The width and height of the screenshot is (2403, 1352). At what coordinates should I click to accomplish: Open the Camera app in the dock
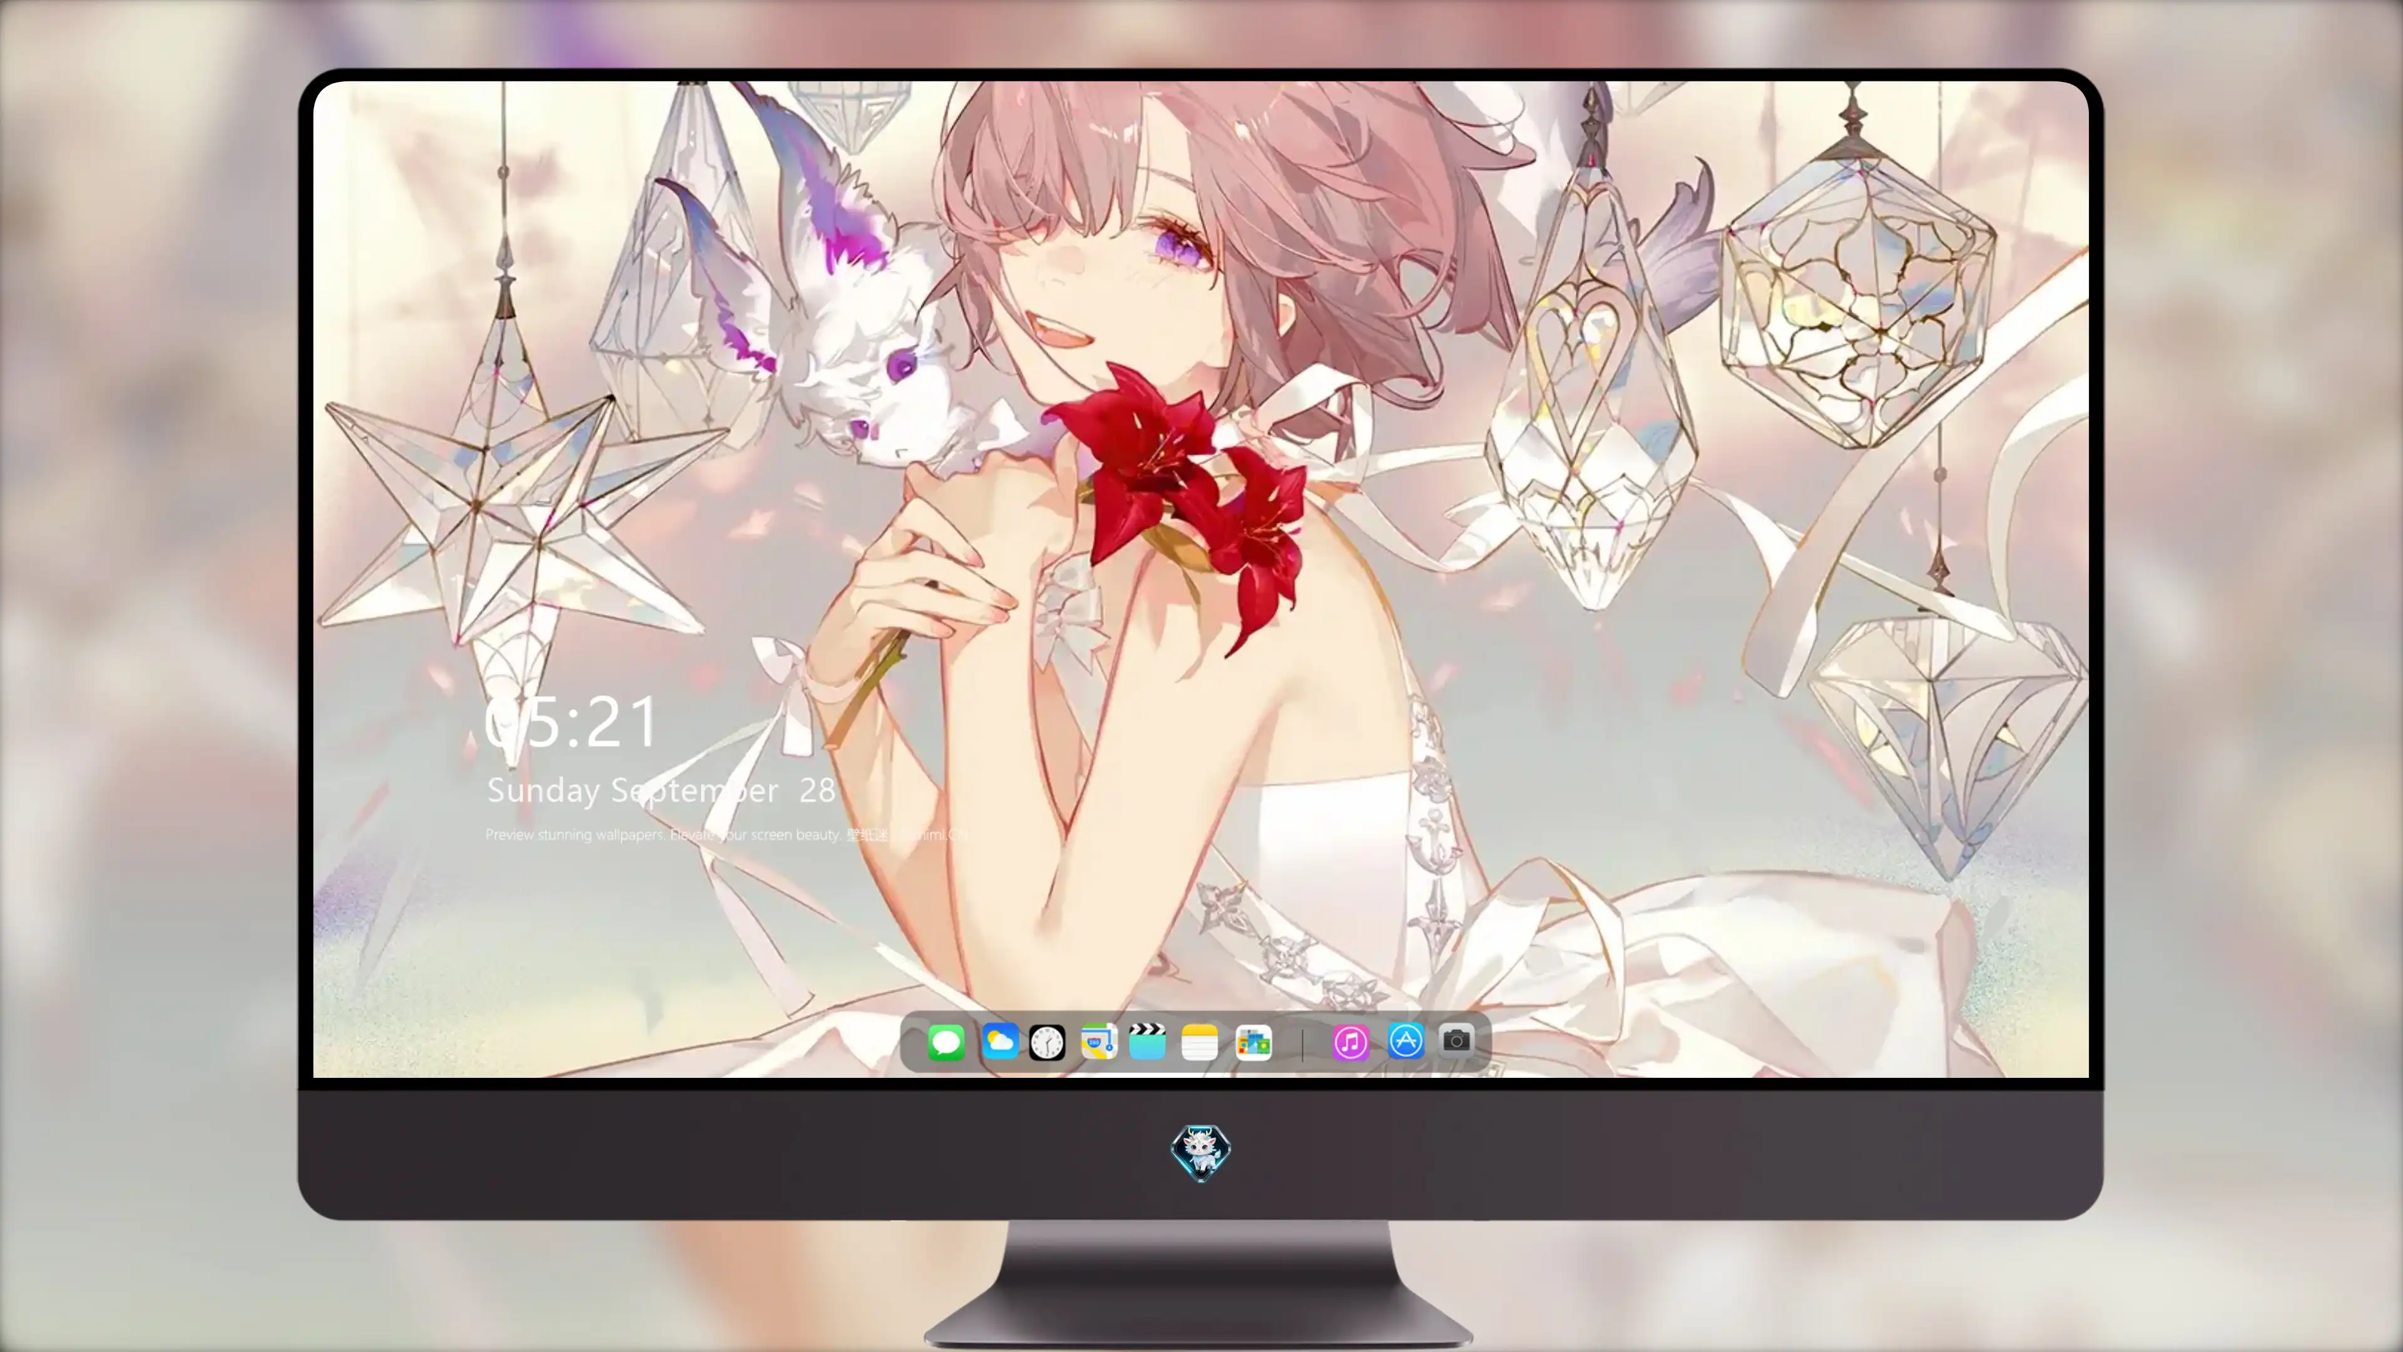coord(1456,1040)
